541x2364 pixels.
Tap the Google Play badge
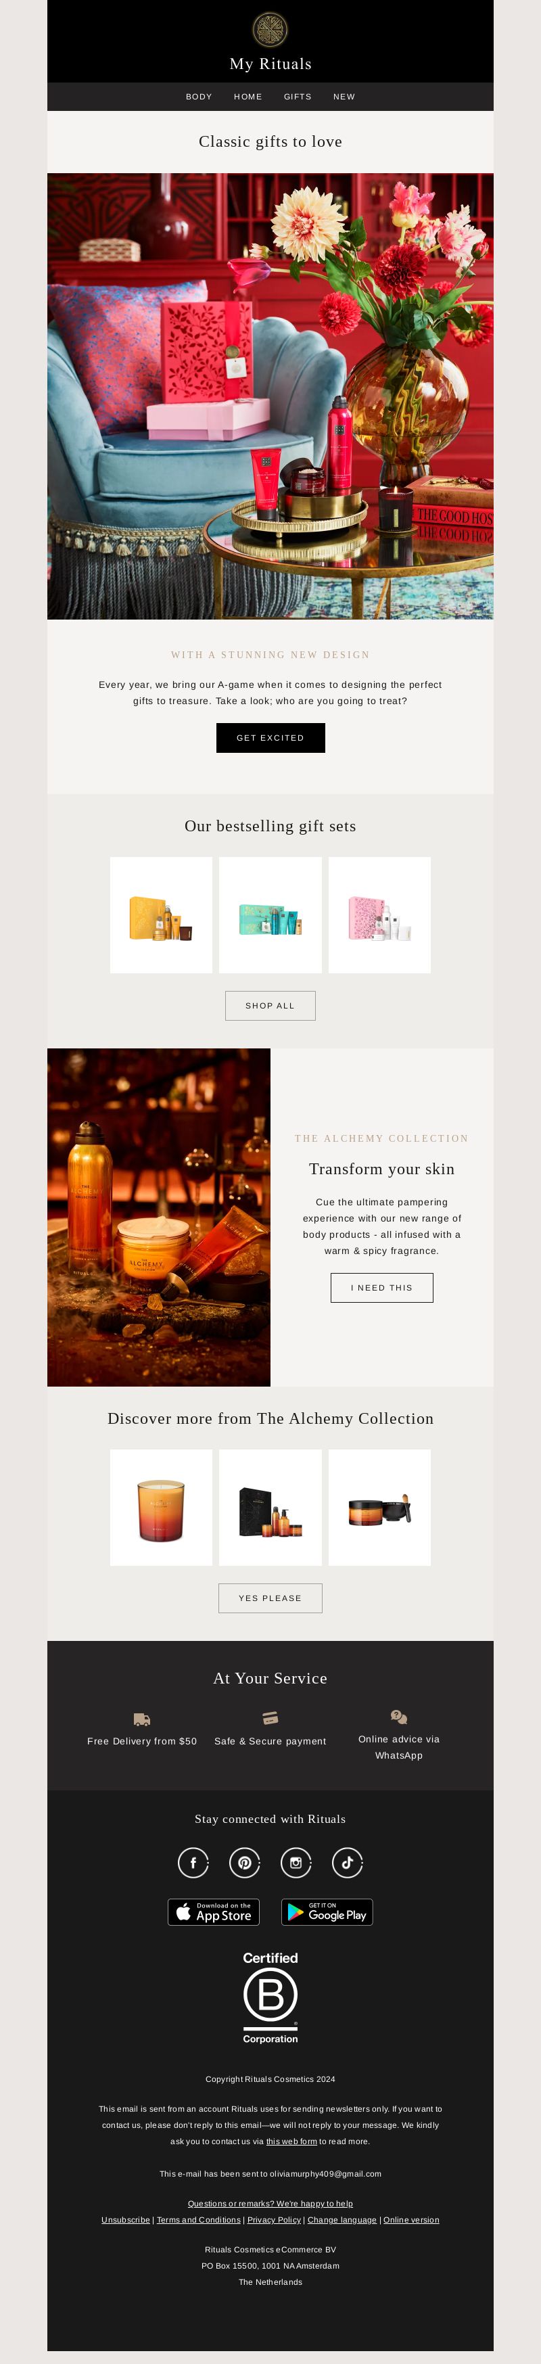327,1911
